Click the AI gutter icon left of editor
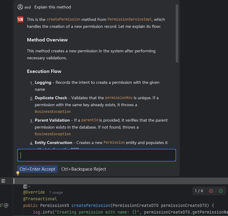Viewport: 228px width, 216px height. [3, 181]
